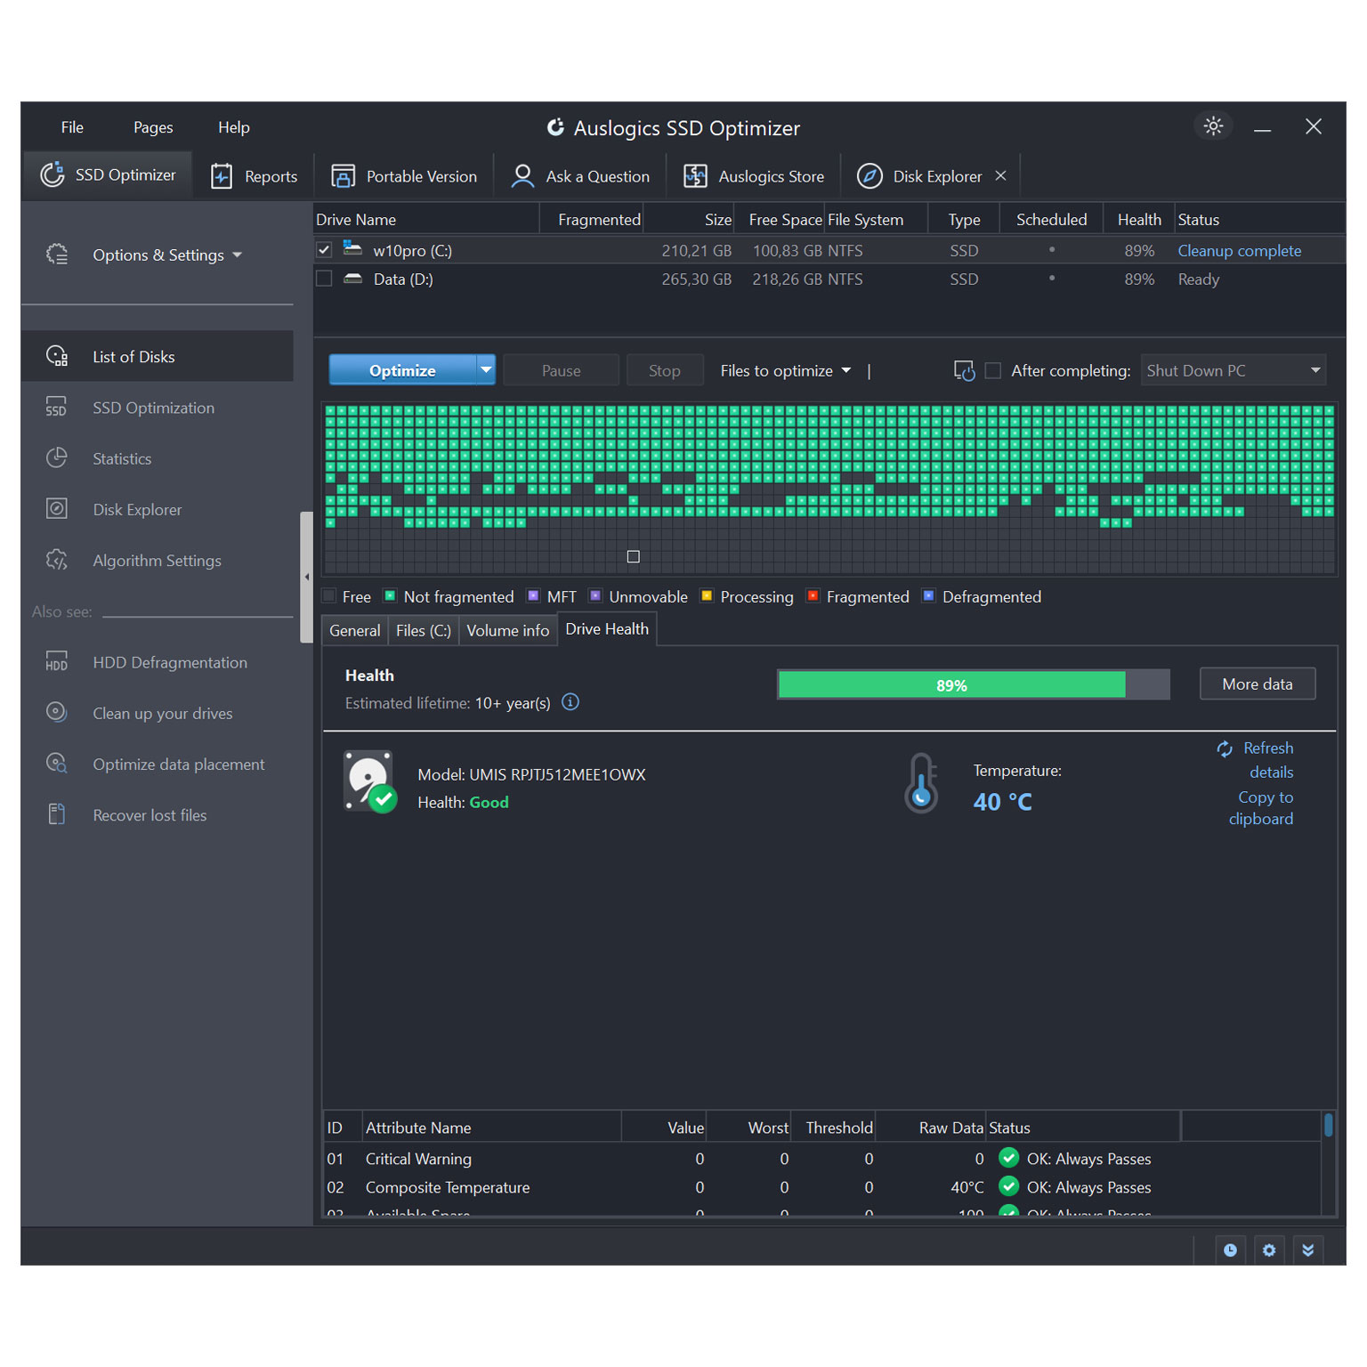Screen dimensions: 1367x1367
Task: Open the Help menu
Action: 234,127
